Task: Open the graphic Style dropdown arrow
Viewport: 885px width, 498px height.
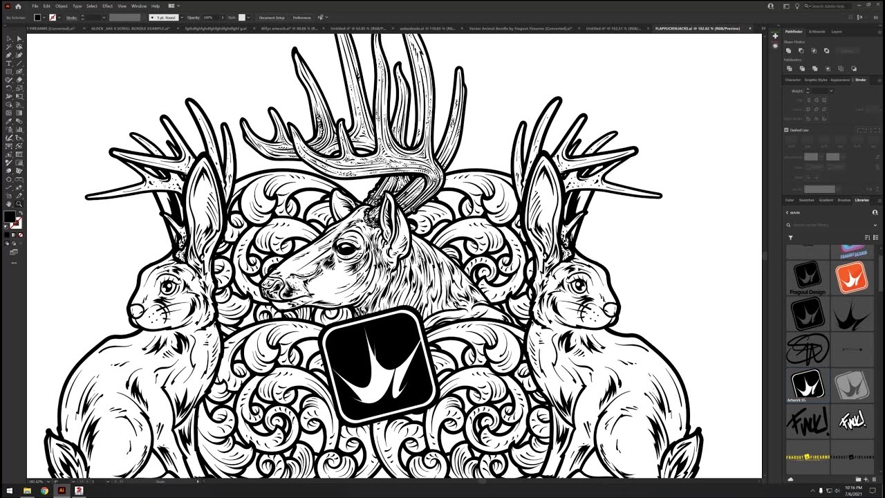Action: pos(250,17)
